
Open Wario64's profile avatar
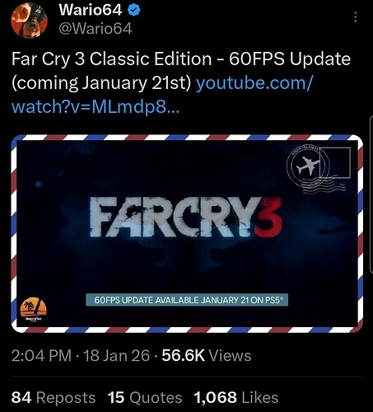[x=29, y=20]
